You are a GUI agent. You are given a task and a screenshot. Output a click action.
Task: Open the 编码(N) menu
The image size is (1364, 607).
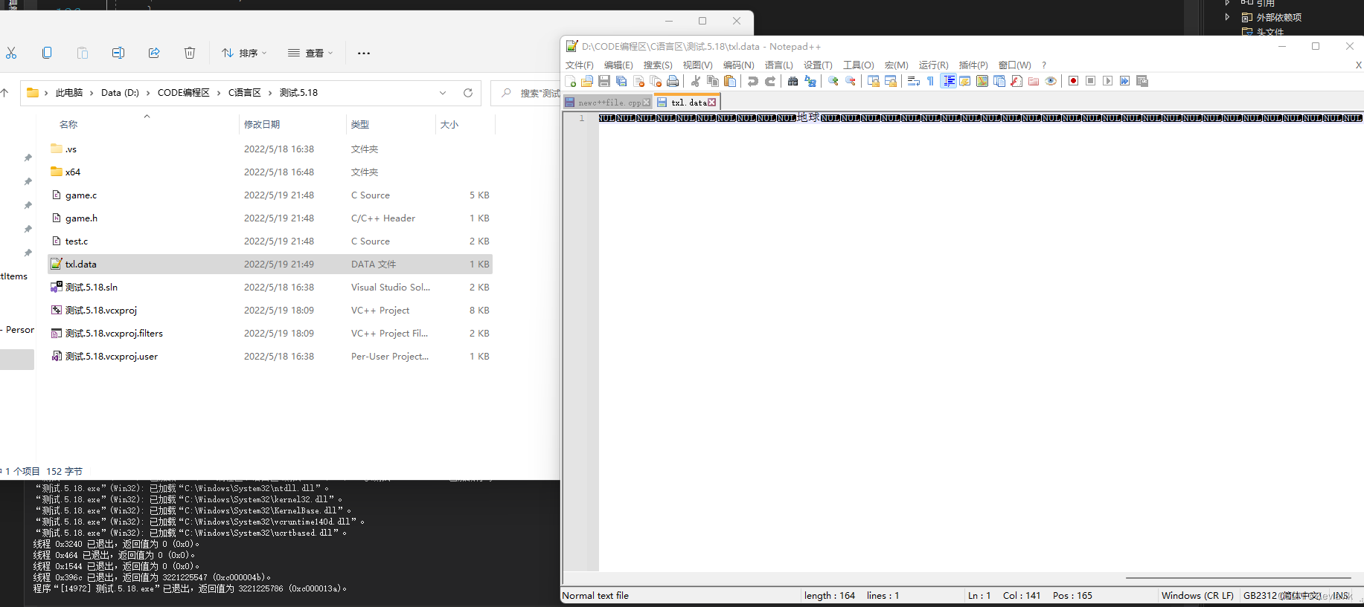coord(738,65)
